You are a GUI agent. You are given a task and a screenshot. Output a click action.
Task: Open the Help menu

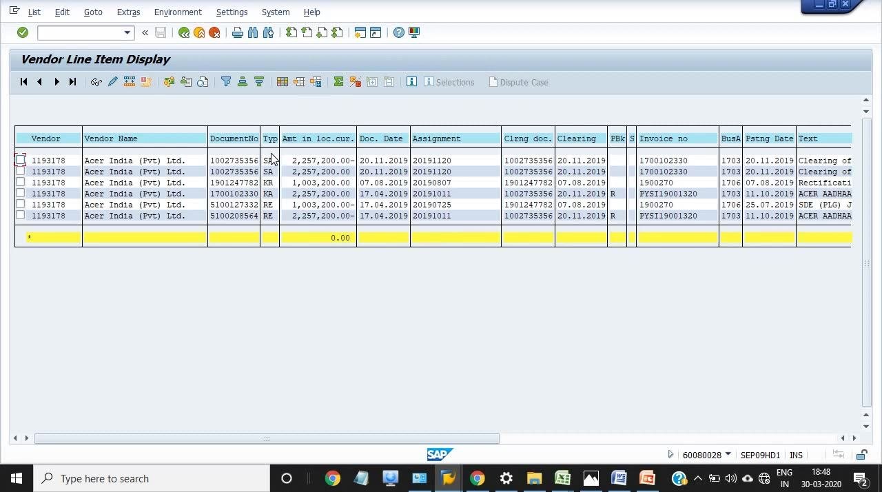[x=311, y=12]
